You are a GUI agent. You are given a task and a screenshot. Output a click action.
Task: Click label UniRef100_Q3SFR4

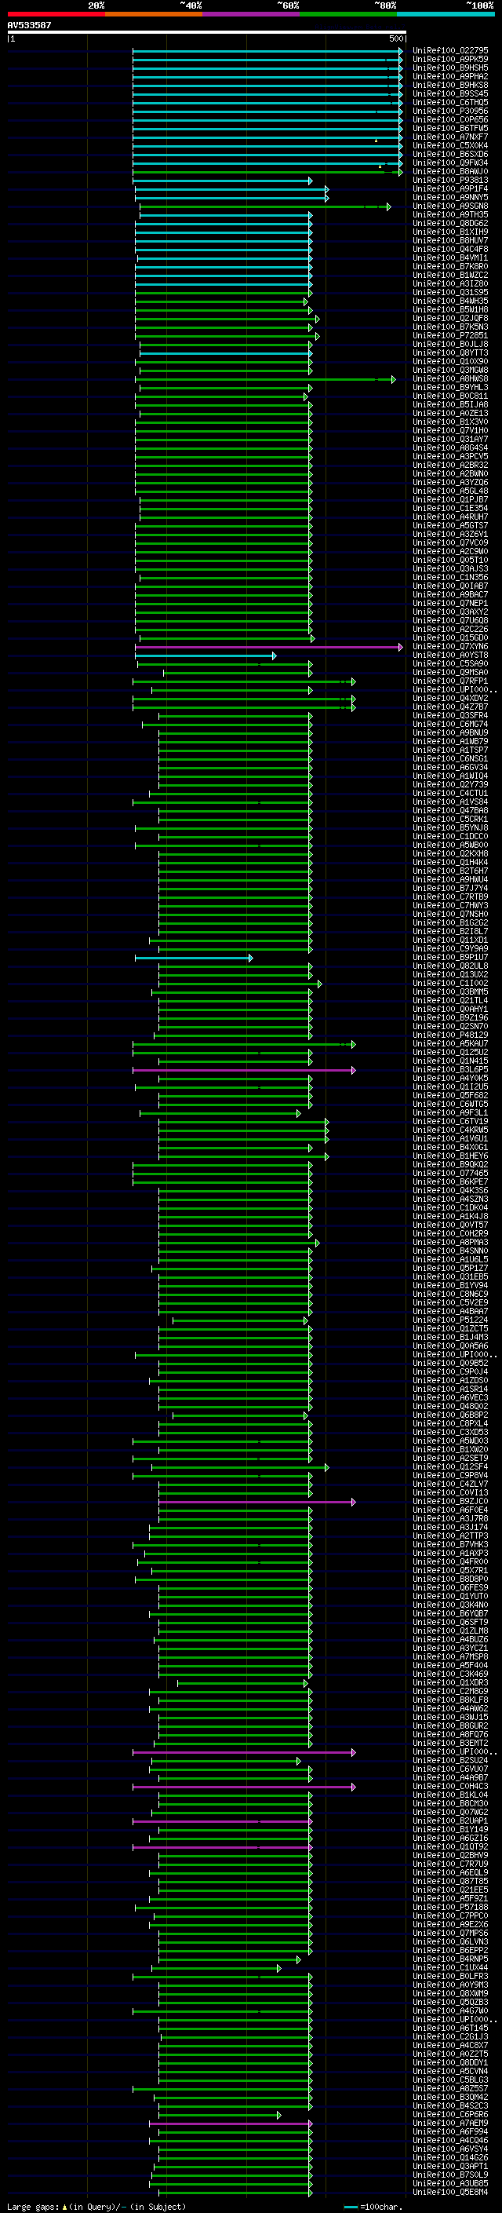click(450, 716)
